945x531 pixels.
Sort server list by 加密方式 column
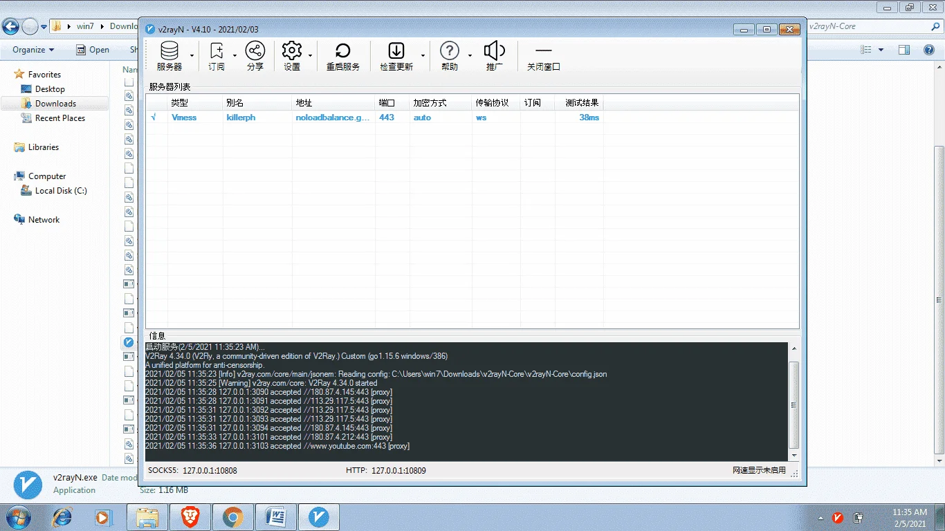click(x=441, y=103)
